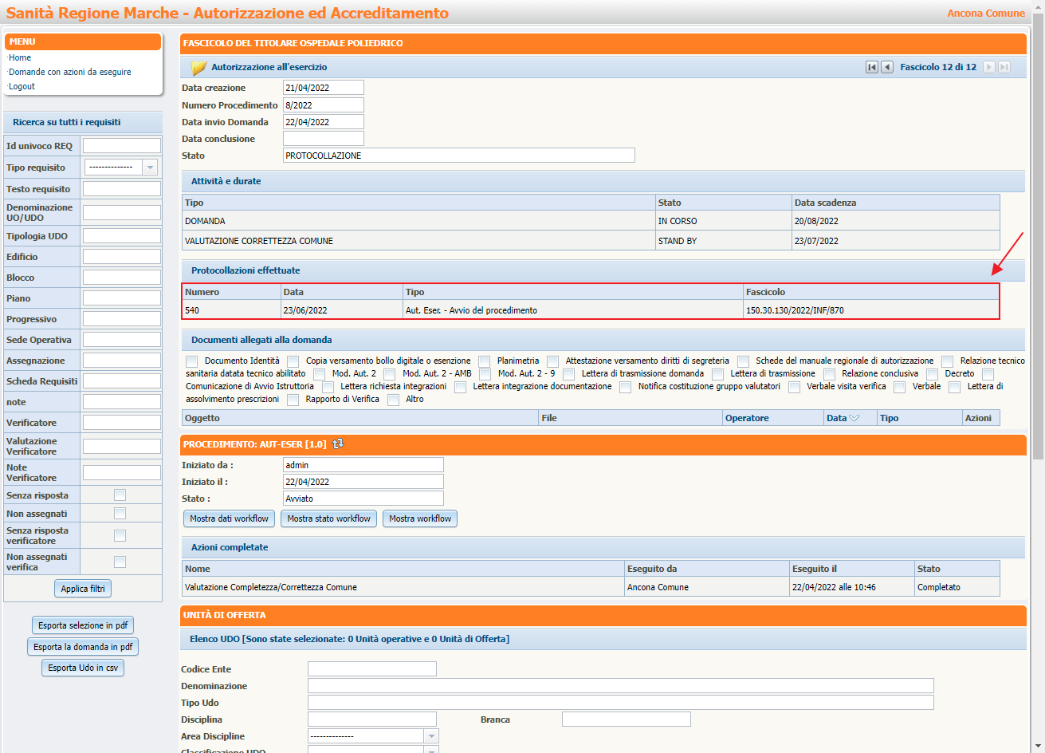Check the Planimetria document filter
The height and width of the screenshot is (753, 1045).
(485, 361)
